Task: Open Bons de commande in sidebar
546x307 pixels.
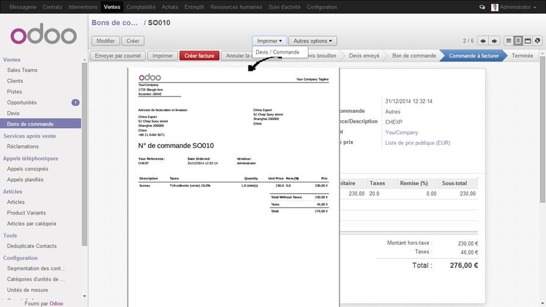Action: pos(41,124)
